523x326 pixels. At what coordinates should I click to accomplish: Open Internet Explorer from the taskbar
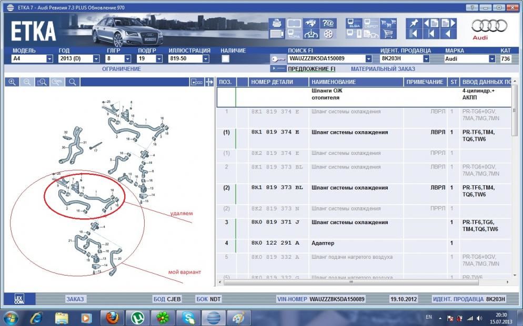(36, 318)
